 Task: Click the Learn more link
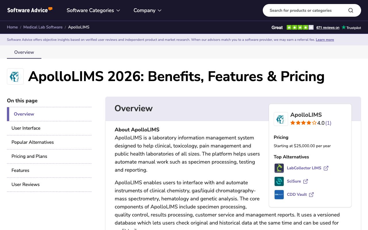click(x=325, y=40)
